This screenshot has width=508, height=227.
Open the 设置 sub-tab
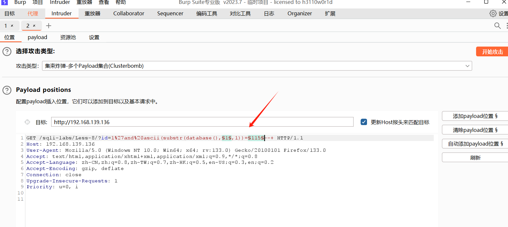(94, 37)
